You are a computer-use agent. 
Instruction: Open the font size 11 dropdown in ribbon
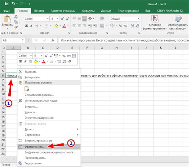[58, 19]
